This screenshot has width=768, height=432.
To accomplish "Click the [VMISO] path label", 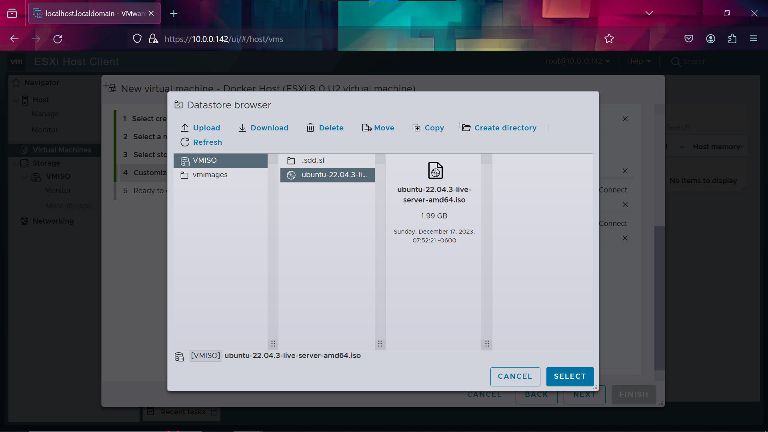I will point(206,356).
